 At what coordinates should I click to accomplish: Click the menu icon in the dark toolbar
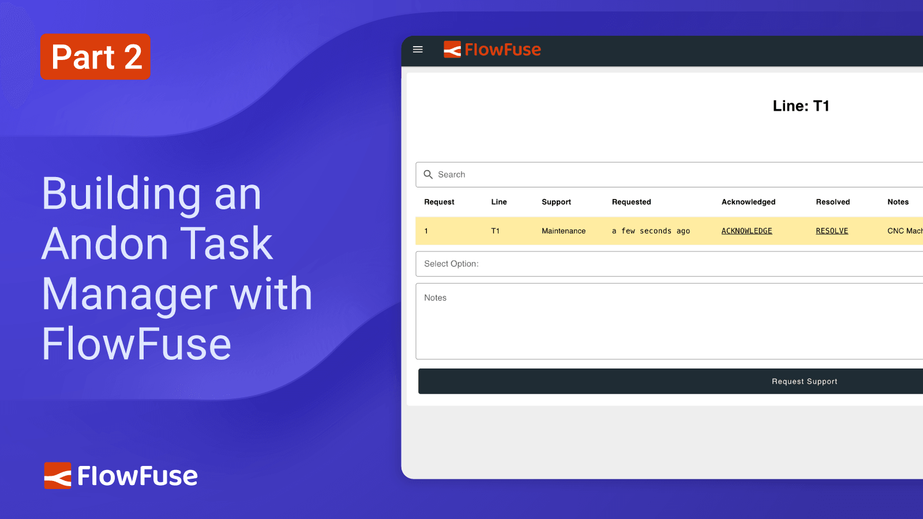417,50
